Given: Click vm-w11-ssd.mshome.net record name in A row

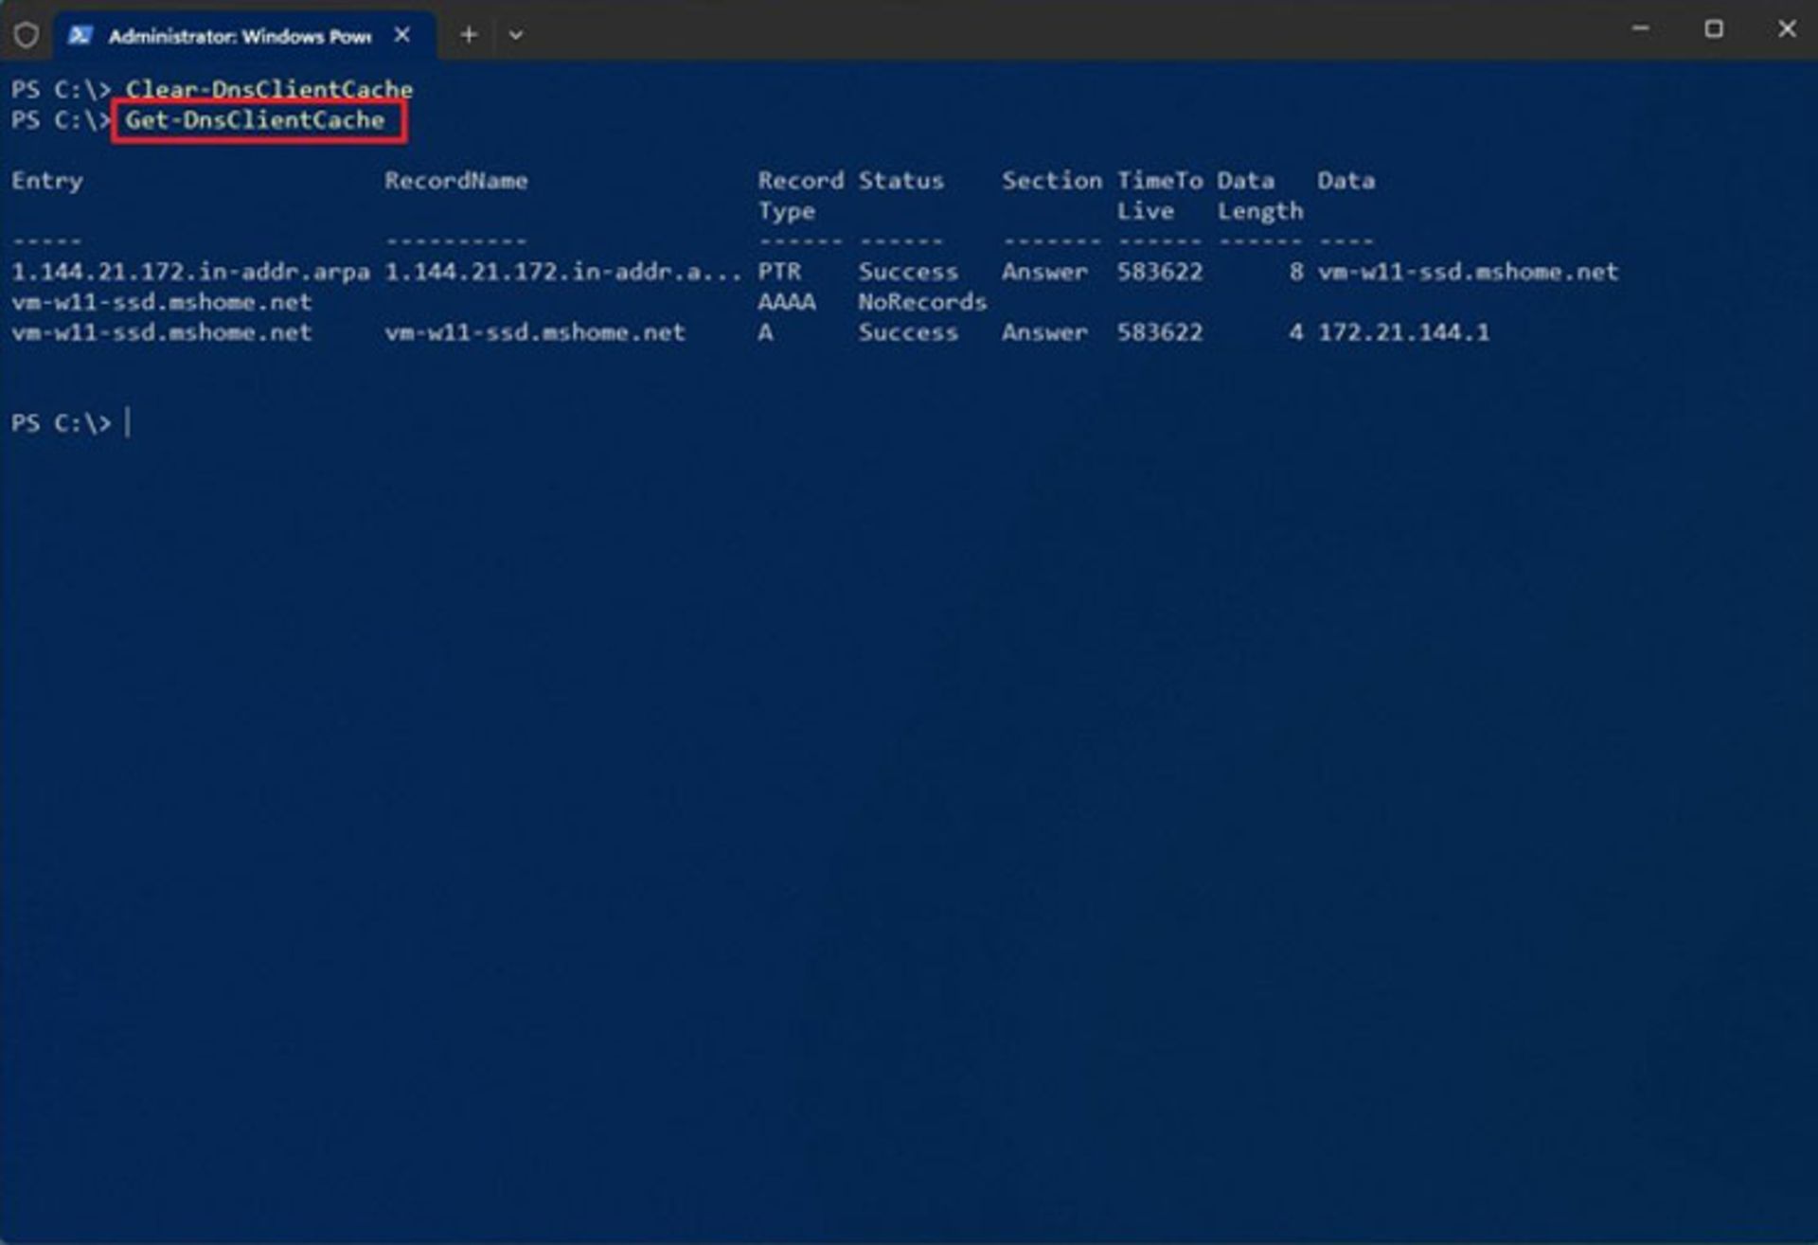Looking at the screenshot, I should [534, 332].
